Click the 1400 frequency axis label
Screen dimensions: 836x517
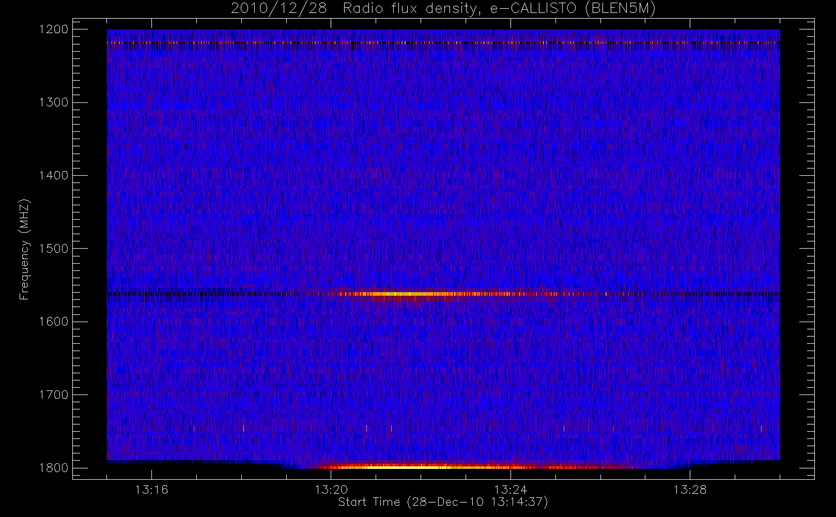tap(54, 175)
